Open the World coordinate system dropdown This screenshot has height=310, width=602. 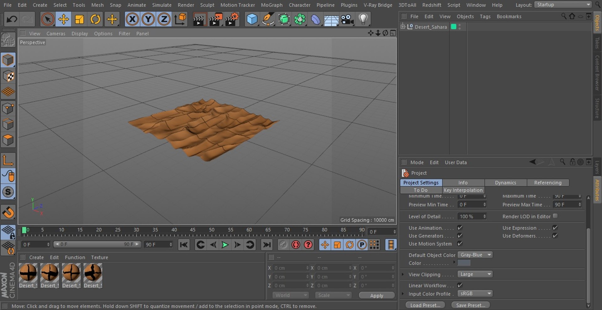point(291,295)
